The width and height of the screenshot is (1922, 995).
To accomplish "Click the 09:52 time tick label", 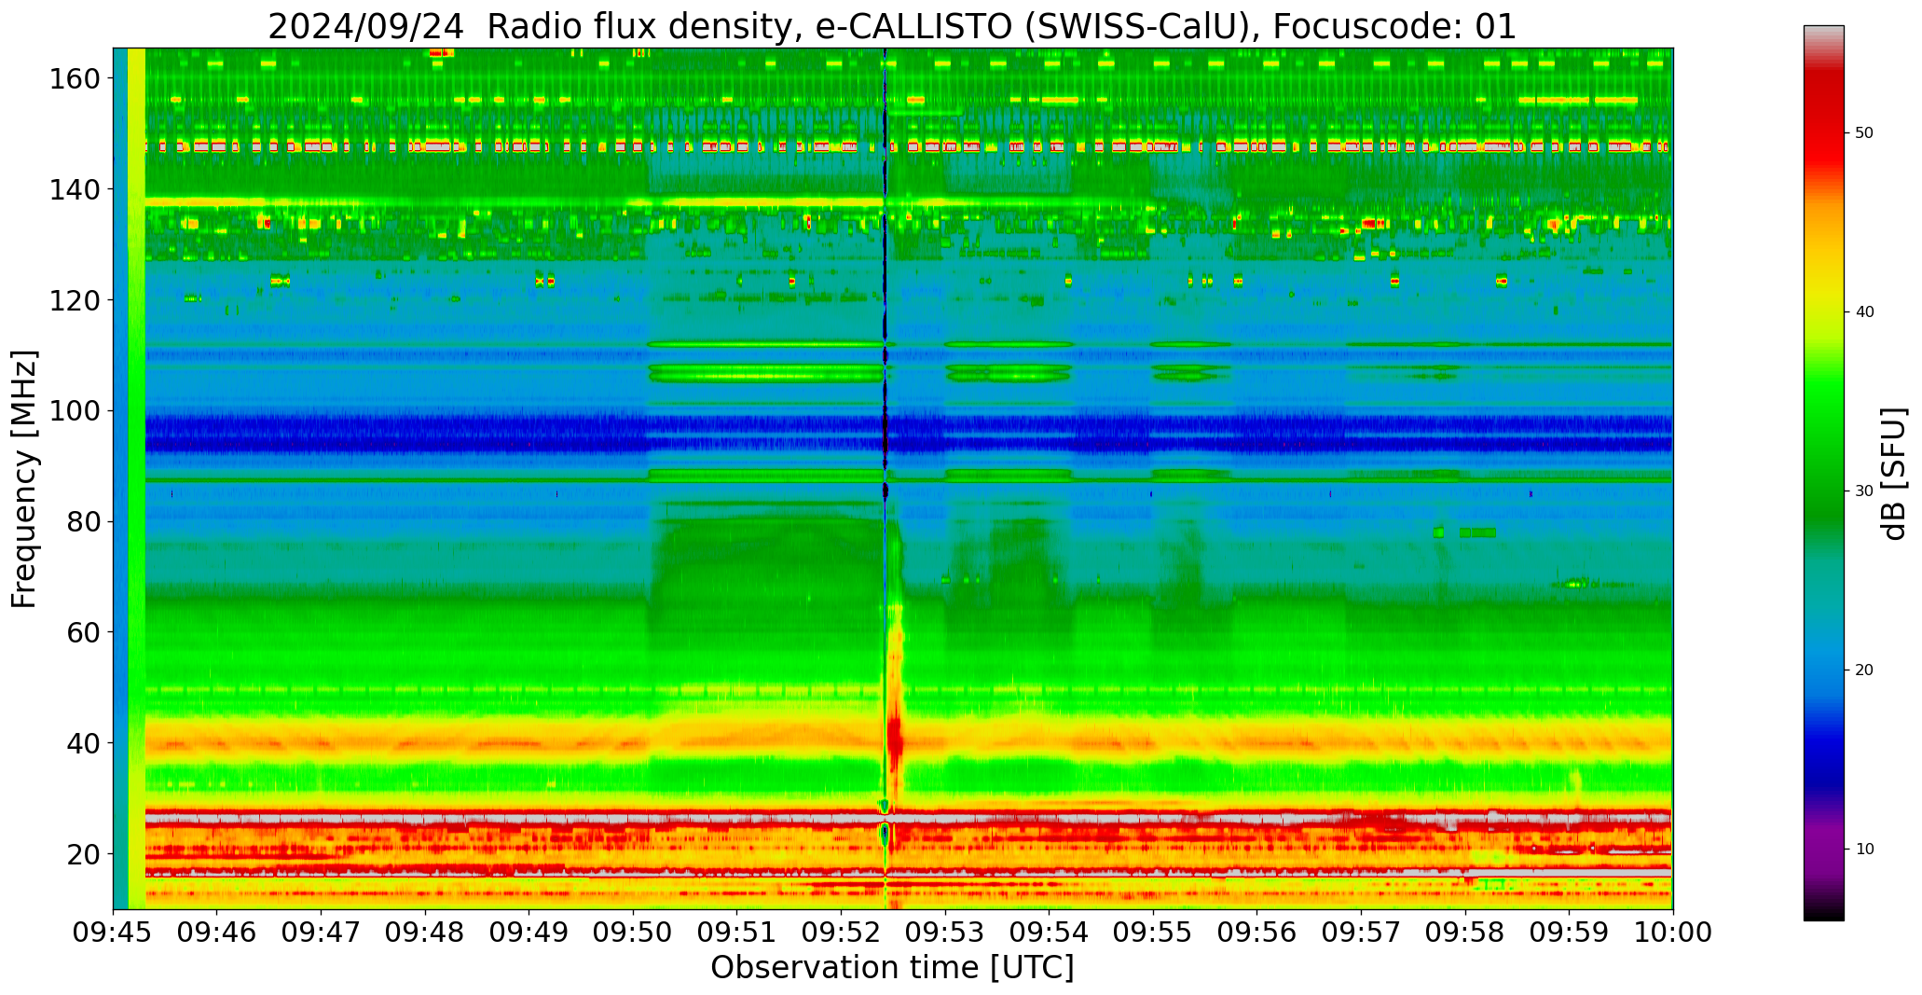I will tap(841, 933).
